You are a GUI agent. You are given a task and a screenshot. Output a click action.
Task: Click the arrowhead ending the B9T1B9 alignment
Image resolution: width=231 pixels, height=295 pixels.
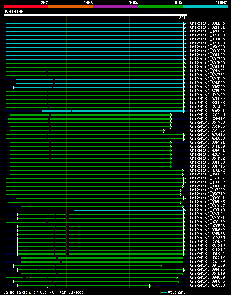click(x=162, y=266)
